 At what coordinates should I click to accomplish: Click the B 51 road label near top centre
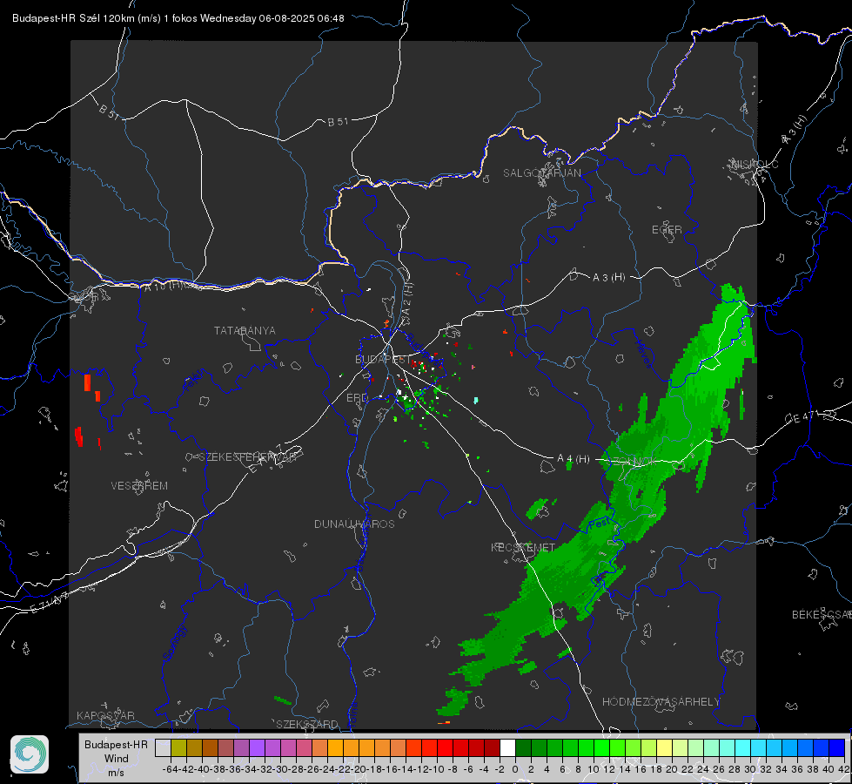[338, 122]
